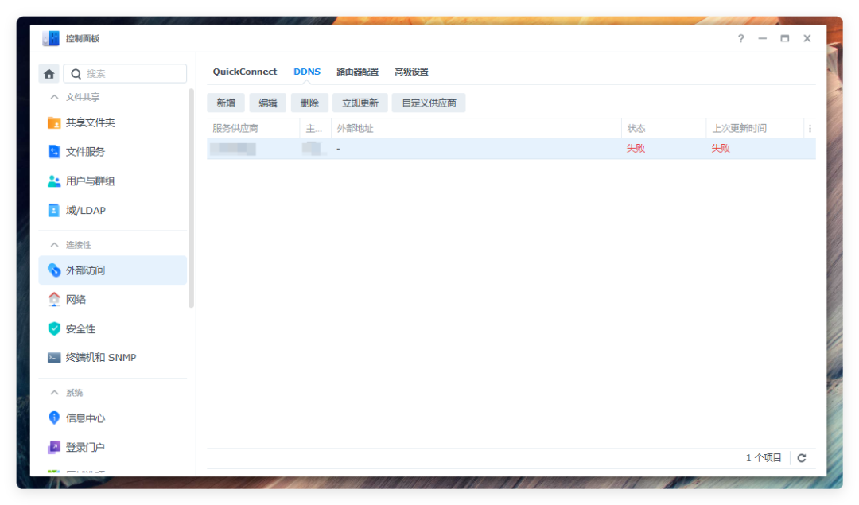The height and width of the screenshot is (505, 859).
Task: Switch to the QuickConnect tab
Action: click(x=245, y=72)
